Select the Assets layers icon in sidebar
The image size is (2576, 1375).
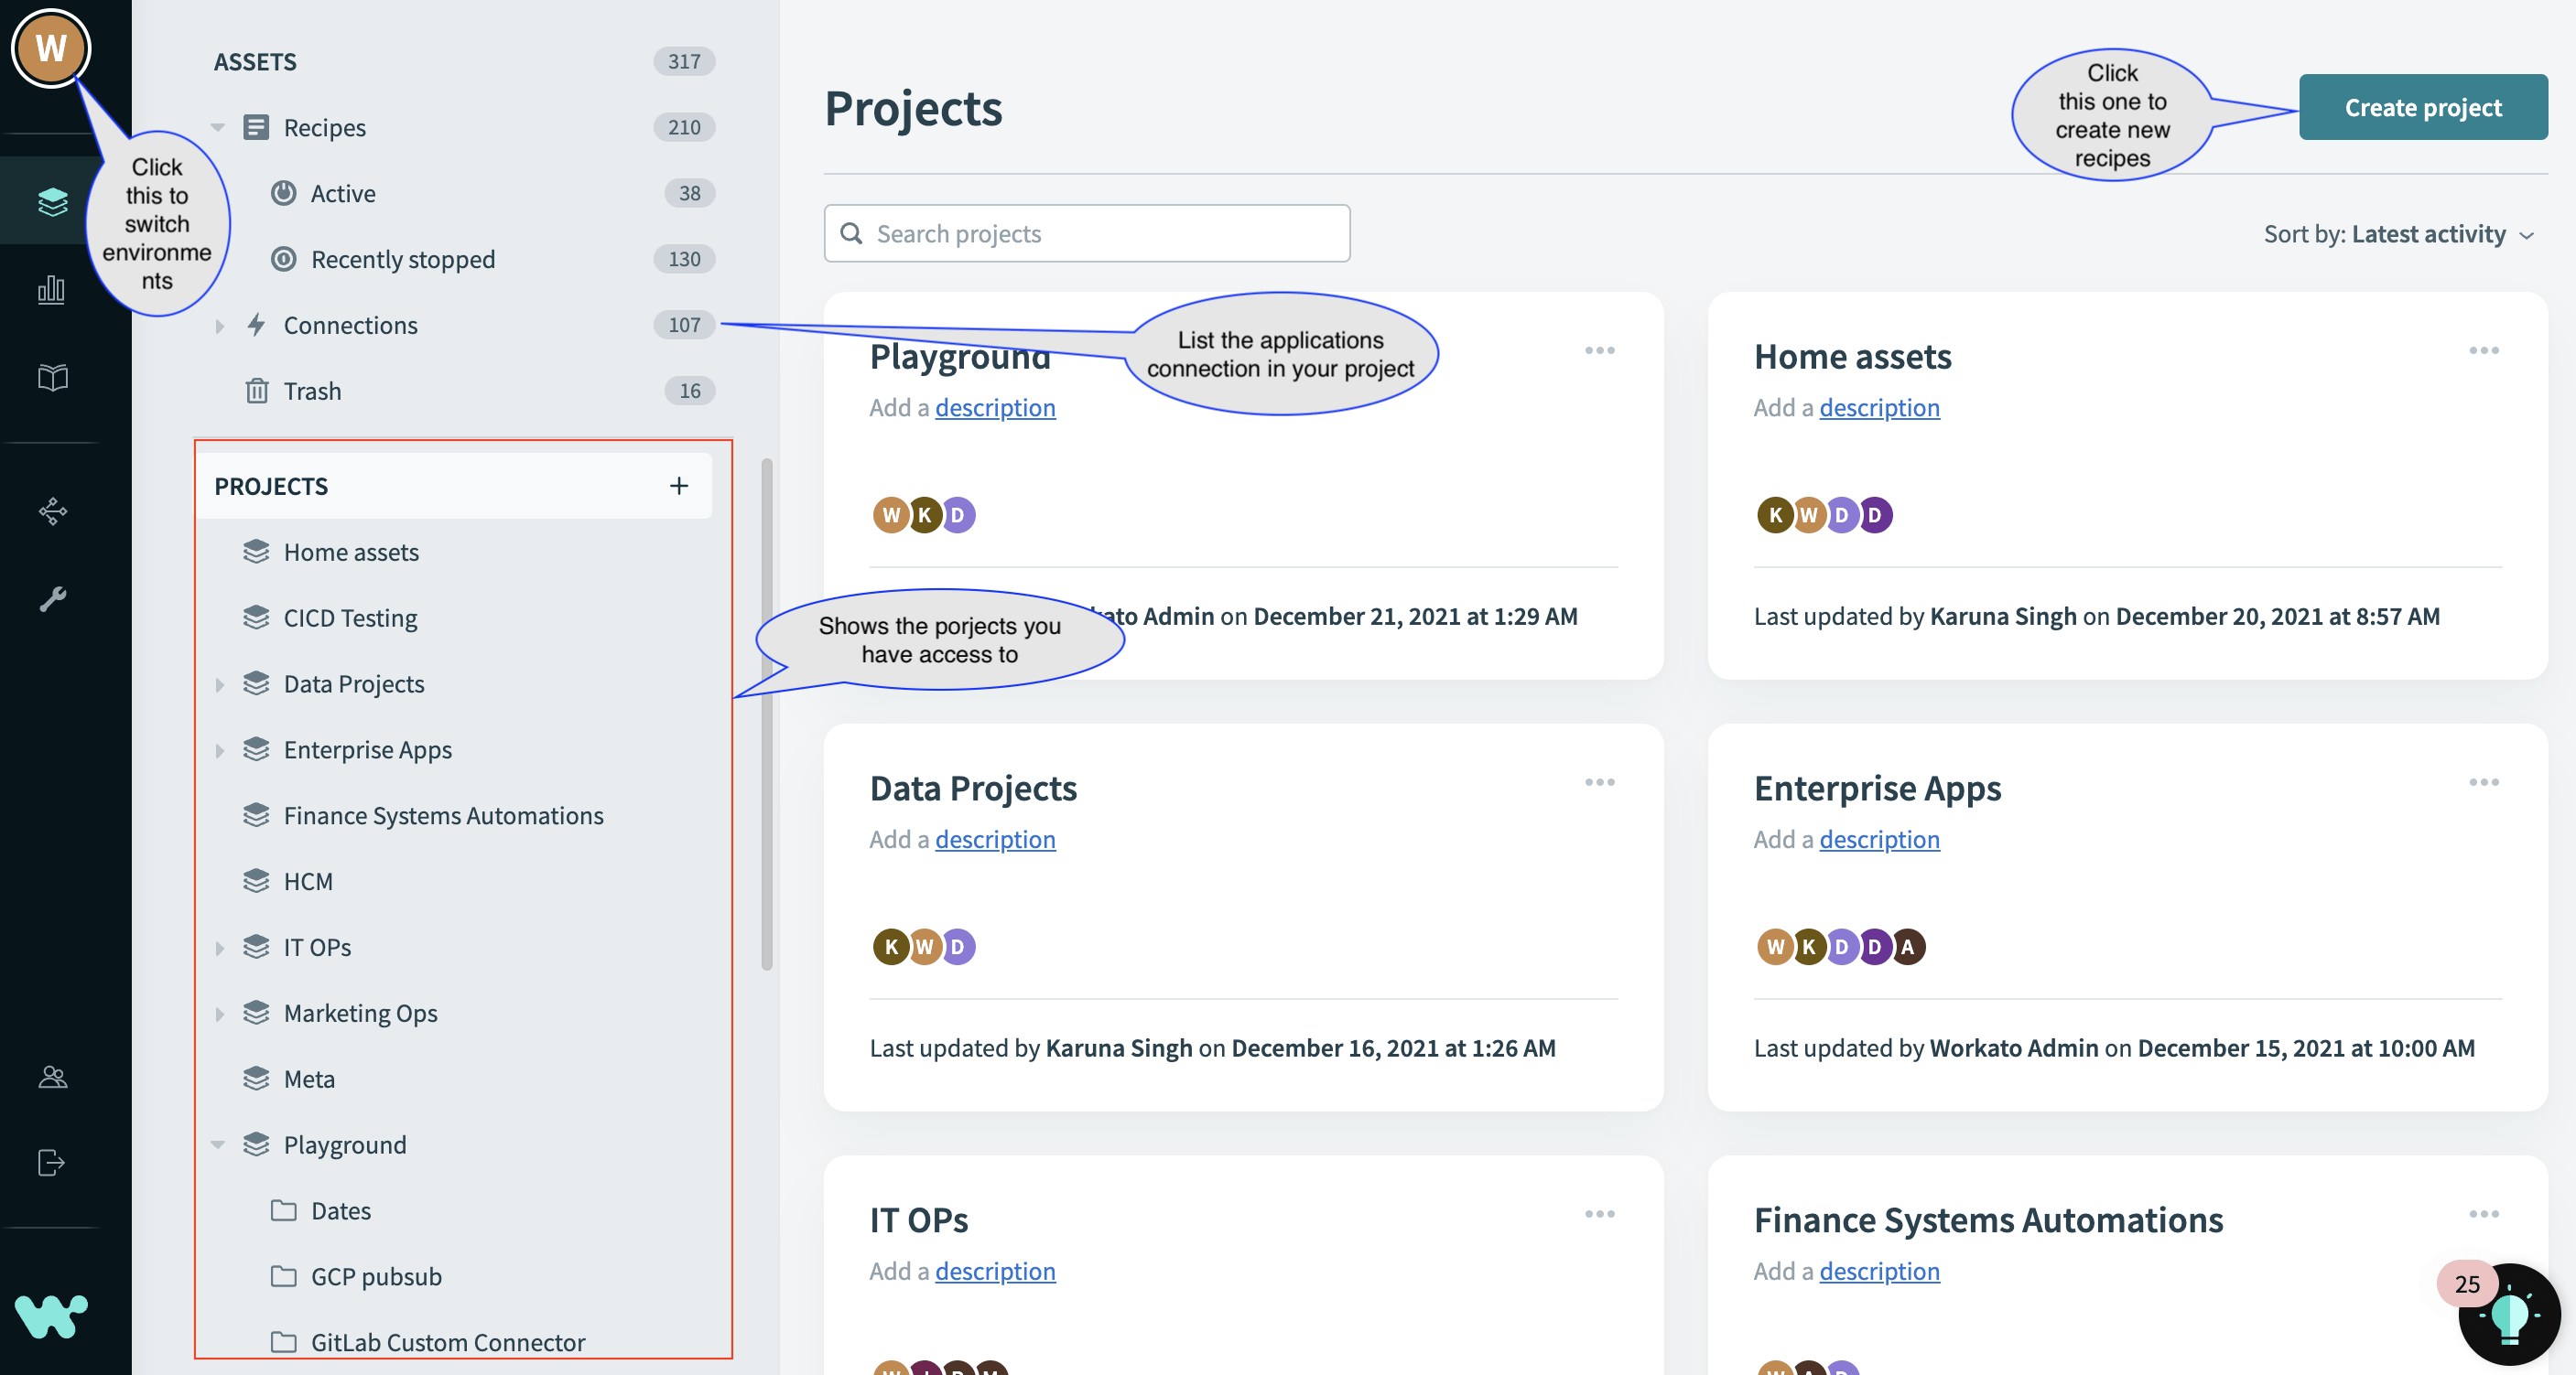(51, 199)
